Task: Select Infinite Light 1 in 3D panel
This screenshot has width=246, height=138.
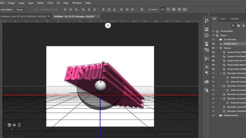Action: [x=231, y=44]
